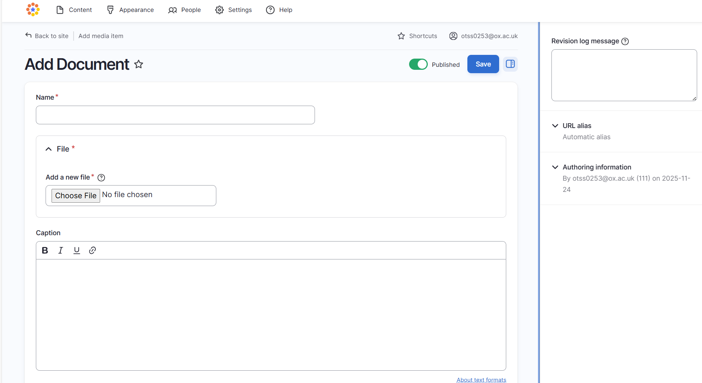Viewport: 702px width, 383px height.
Task: Click the otss0253 user account icon
Action: click(453, 36)
